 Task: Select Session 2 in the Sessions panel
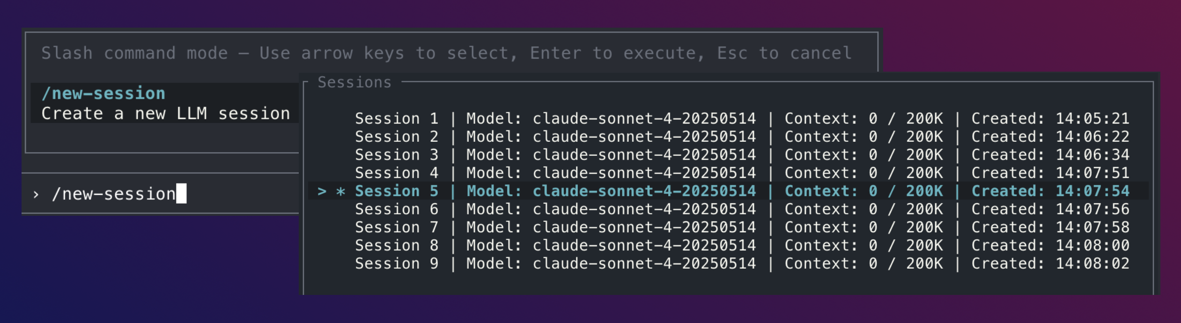[397, 136]
